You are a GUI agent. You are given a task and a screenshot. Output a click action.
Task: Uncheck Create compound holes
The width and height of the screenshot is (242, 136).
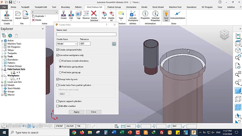pos(58,50)
